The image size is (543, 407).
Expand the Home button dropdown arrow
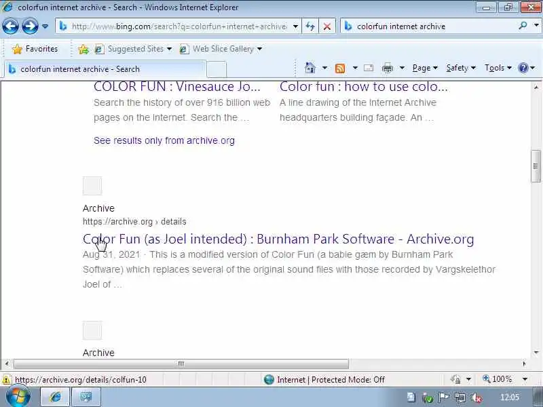[324, 68]
